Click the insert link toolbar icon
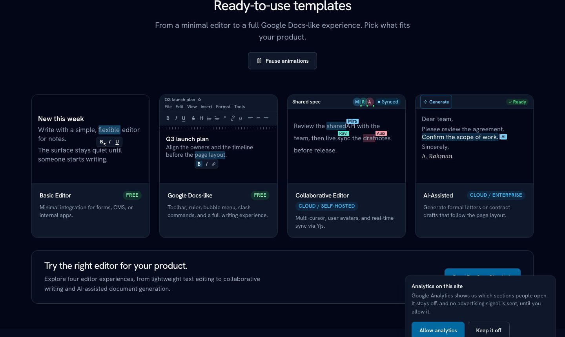Image resolution: width=565 pixels, height=337 pixels. [x=233, y=118]
